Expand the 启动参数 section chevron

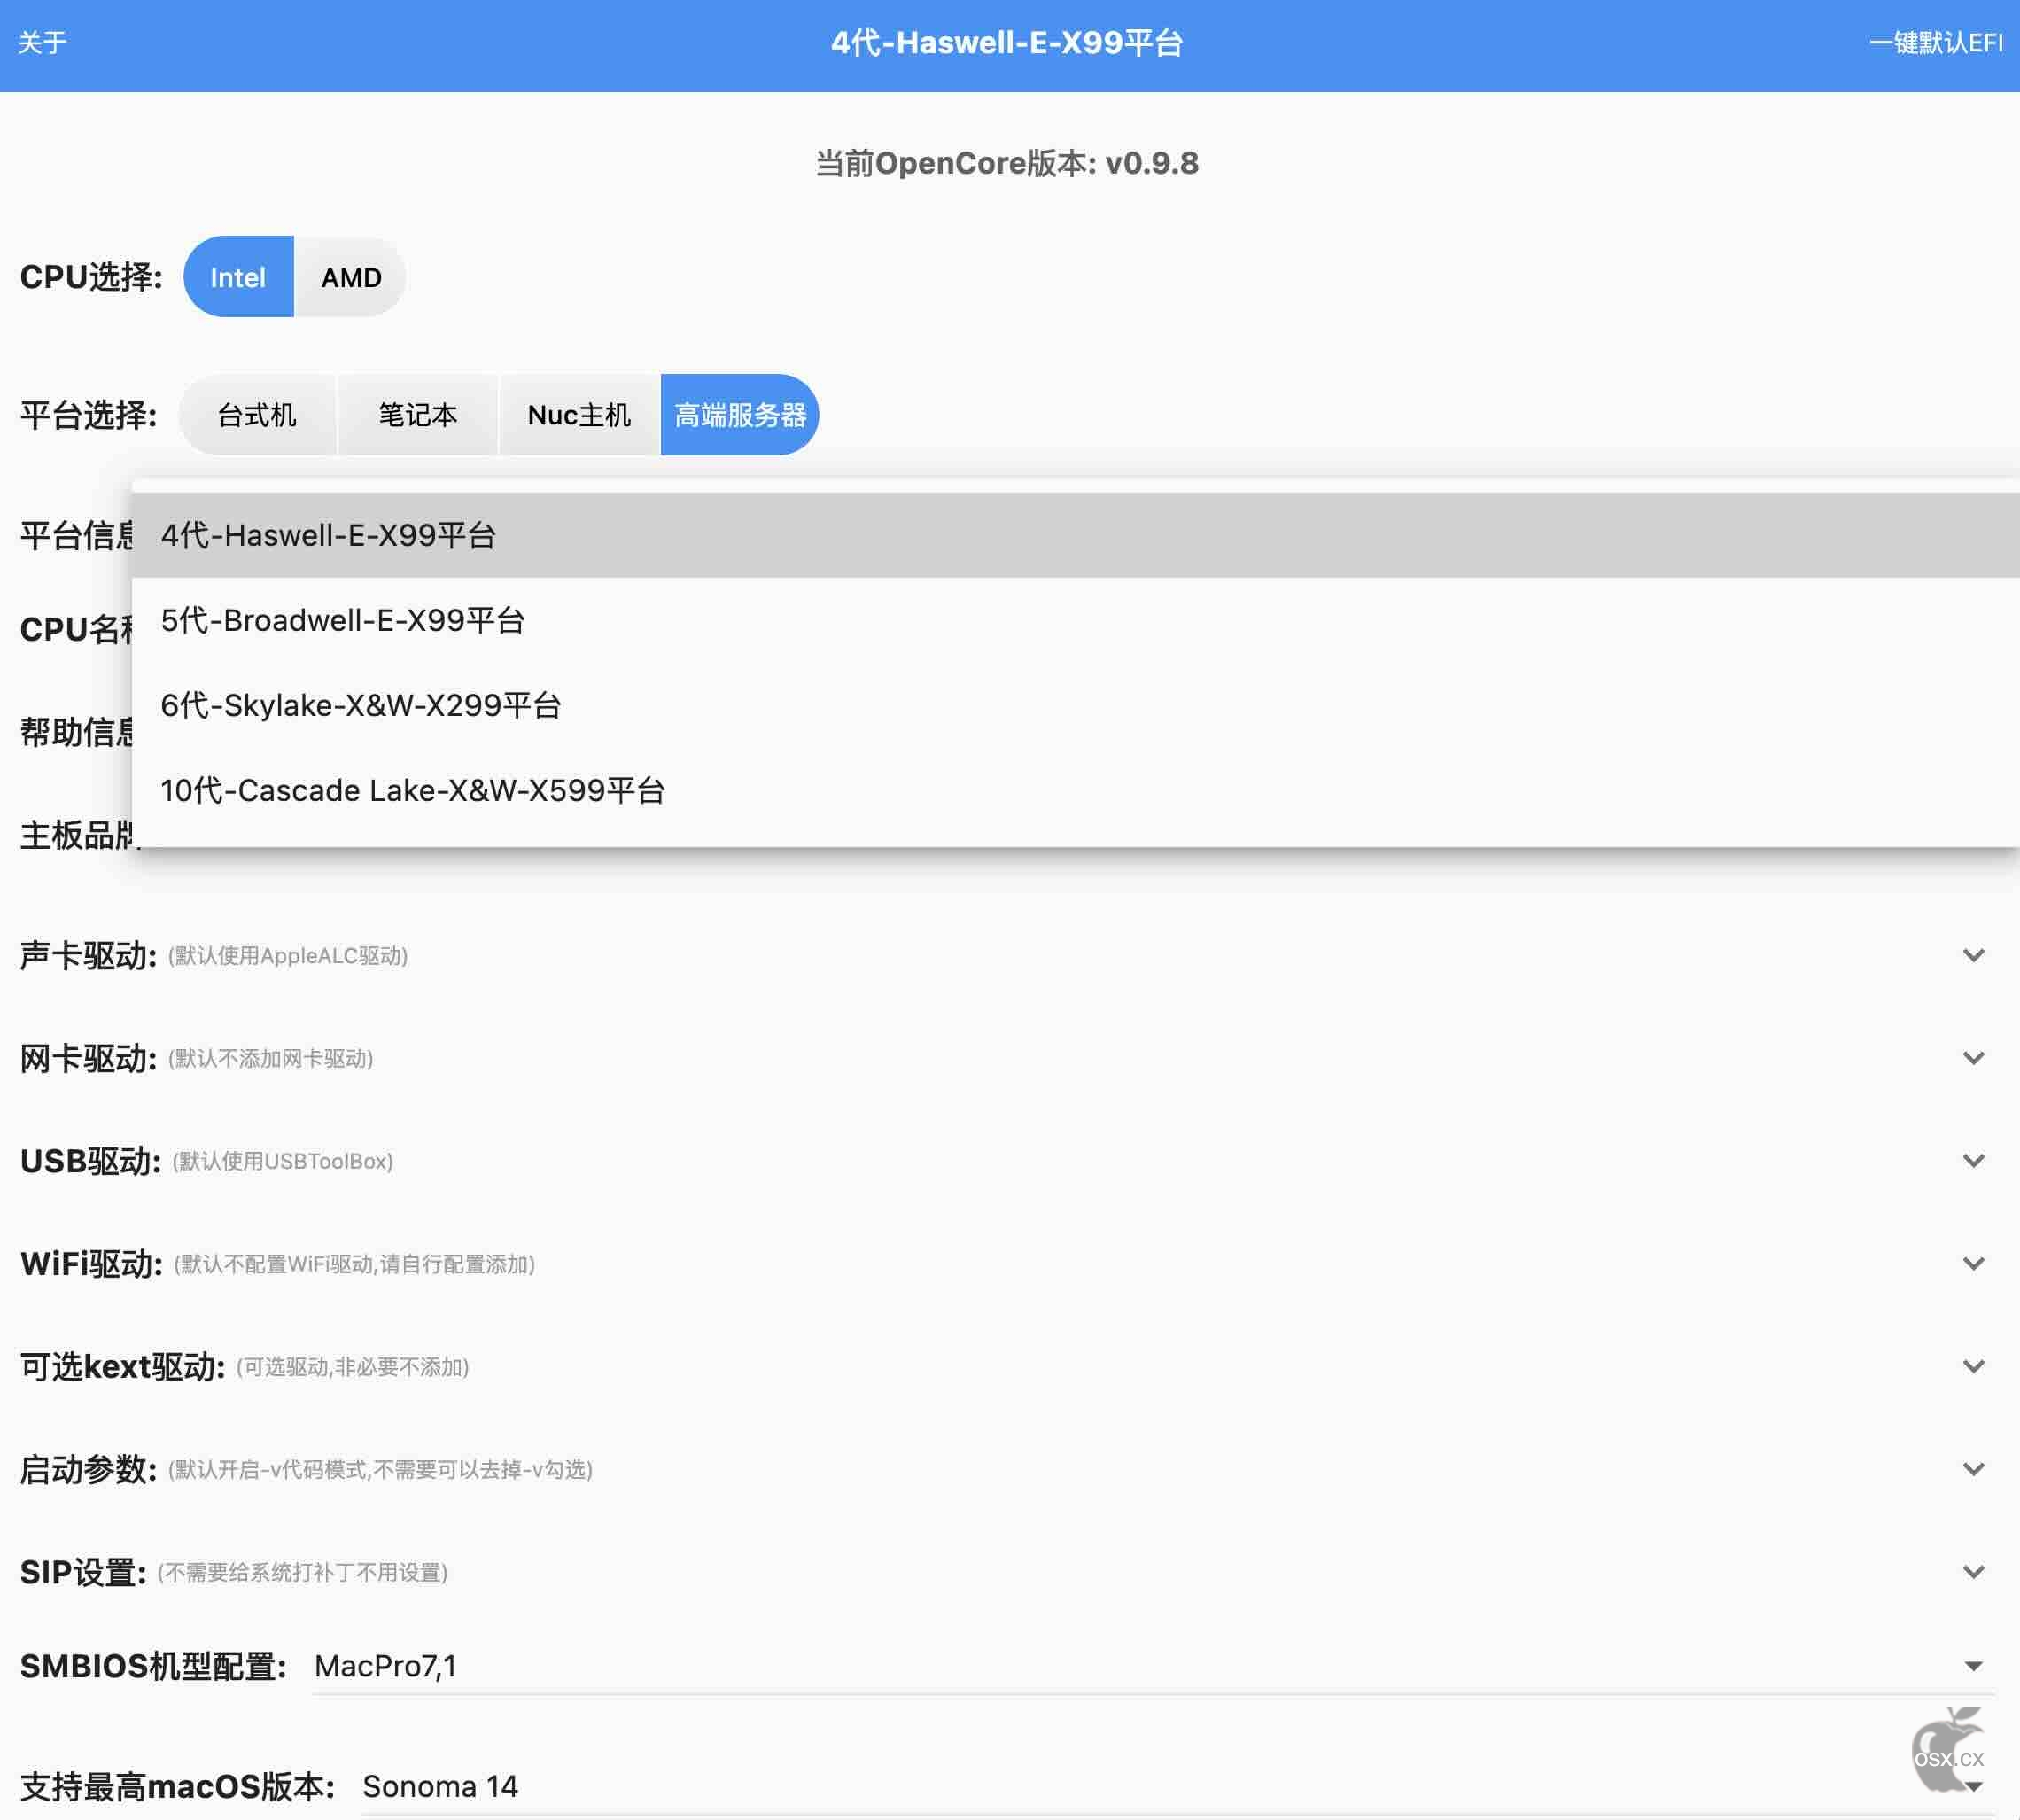click(x=1973, y=1469)
